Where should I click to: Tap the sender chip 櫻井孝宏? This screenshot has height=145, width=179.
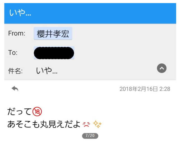pos(53,34)
